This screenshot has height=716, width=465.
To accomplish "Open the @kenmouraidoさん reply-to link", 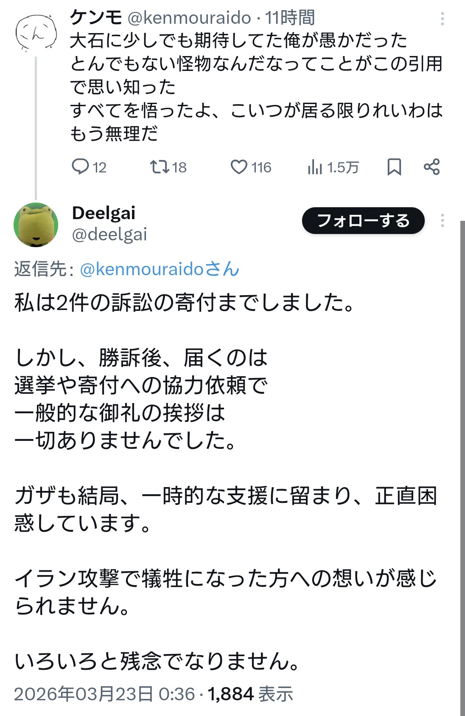I will 160,269.
